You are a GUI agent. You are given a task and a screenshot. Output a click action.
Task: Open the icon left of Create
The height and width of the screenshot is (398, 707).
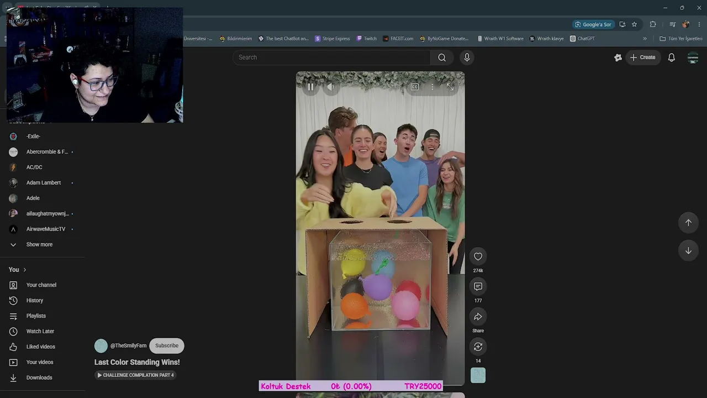pos(618,57)
